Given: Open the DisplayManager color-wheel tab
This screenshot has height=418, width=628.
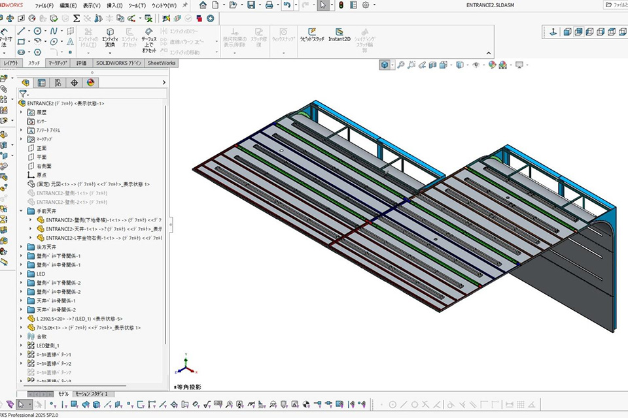Looking at the screenshot, I should tap(90, 83).
